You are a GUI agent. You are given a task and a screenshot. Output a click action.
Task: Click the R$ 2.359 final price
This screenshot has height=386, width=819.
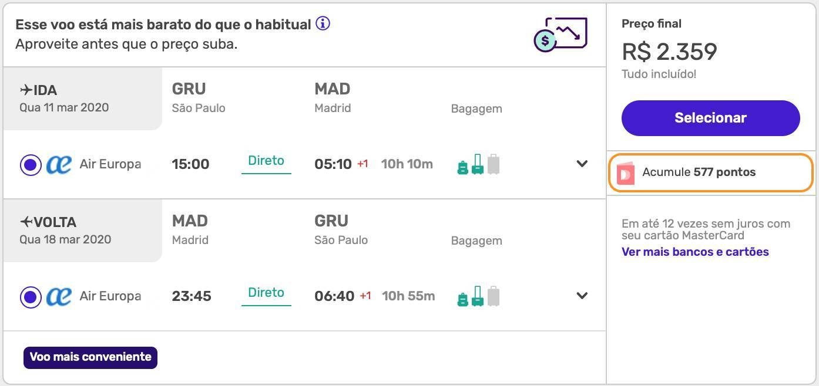click(669, 52)
